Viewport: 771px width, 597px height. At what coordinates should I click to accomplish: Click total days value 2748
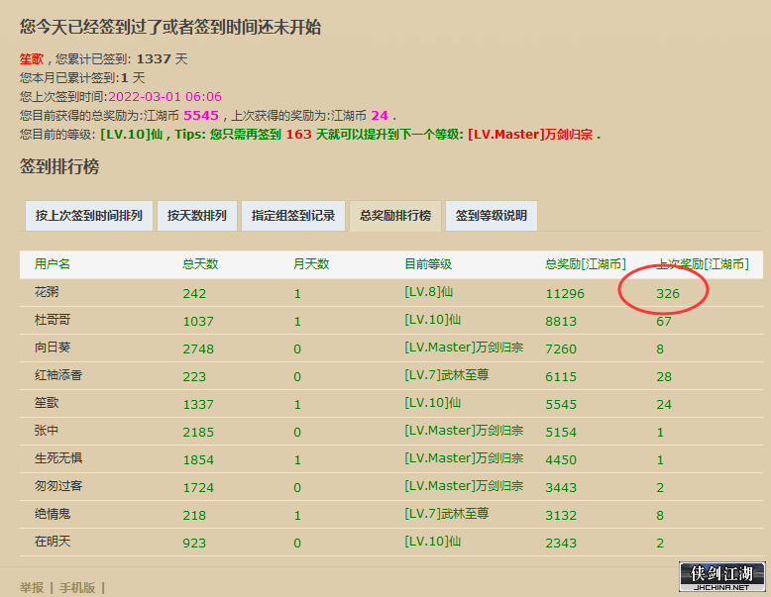click(198, 349)
